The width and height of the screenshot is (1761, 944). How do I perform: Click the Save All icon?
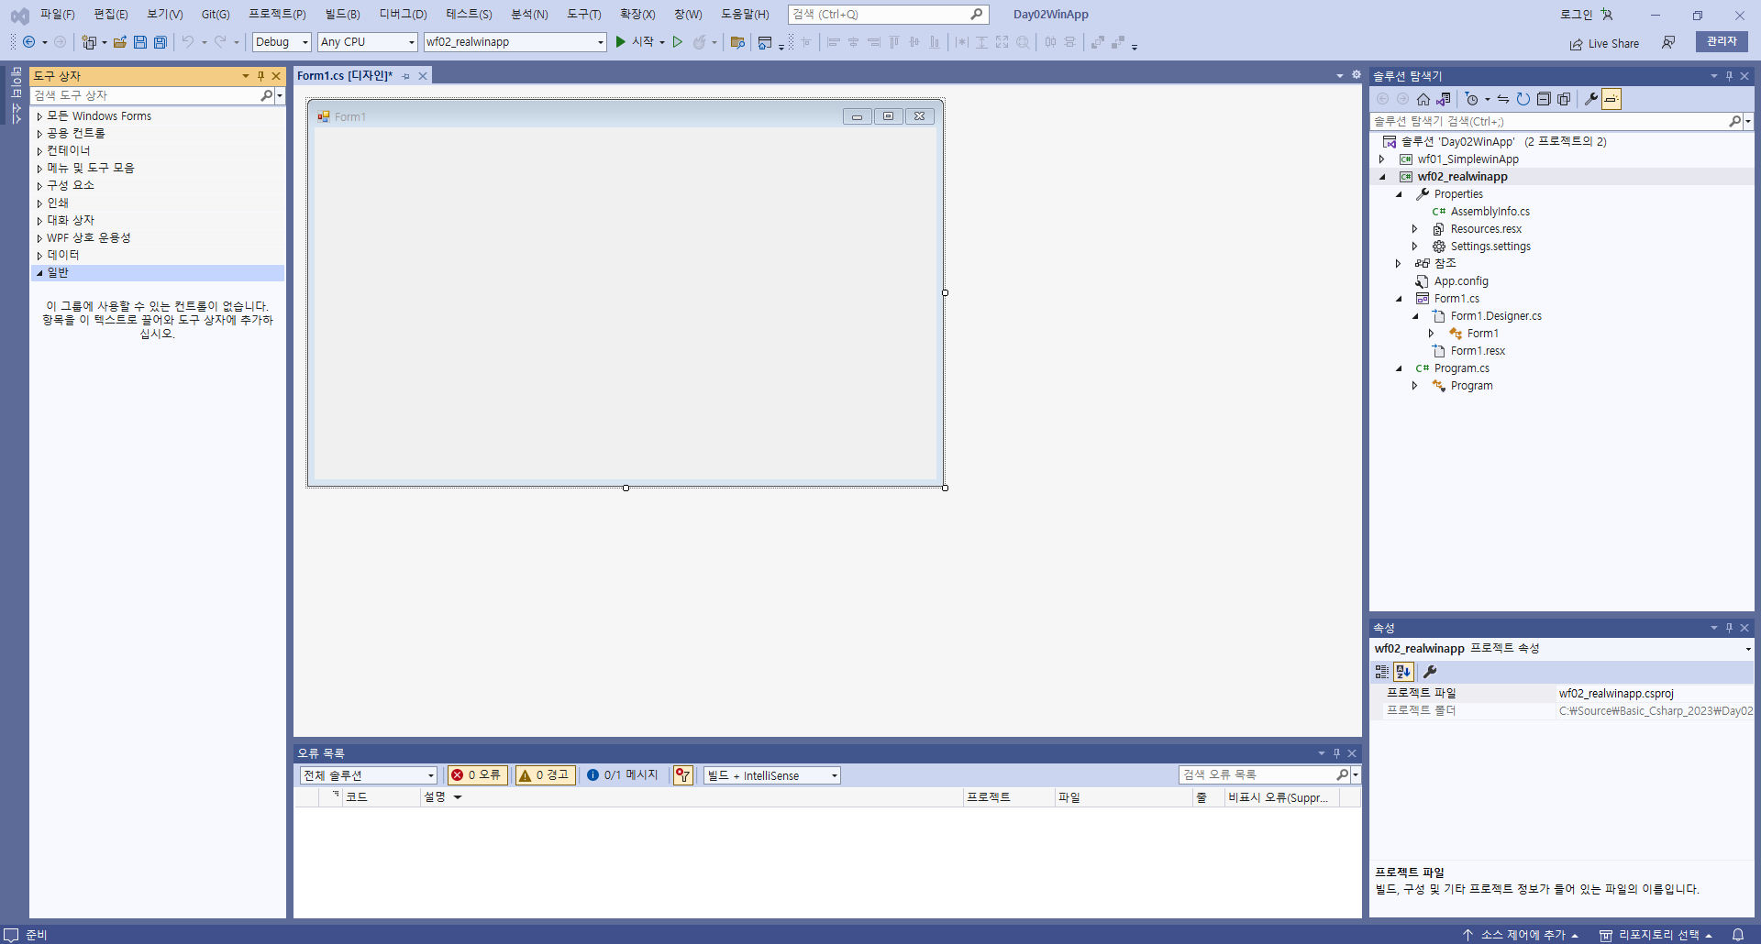(161, 42)
